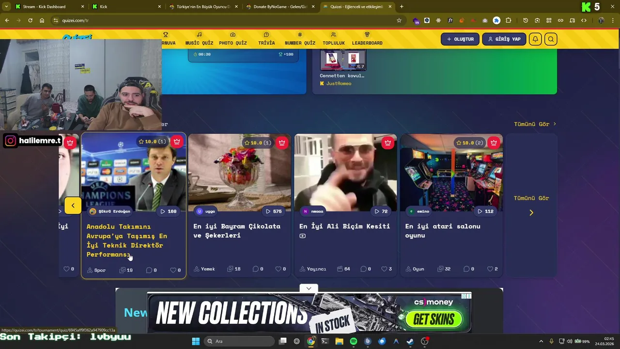Open the Music Quiz section
Viewport: 620px width, 349px height.
[199, 39]
